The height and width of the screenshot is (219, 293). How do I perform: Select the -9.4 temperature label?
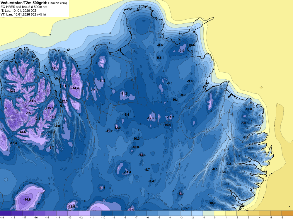(151, 181)
